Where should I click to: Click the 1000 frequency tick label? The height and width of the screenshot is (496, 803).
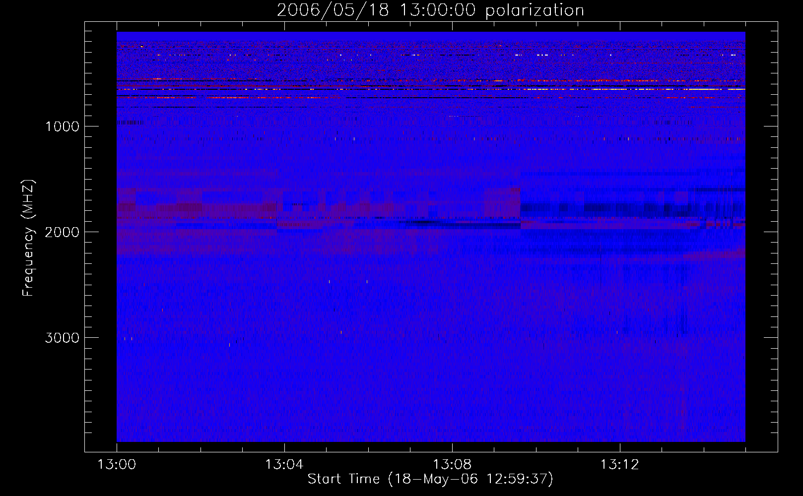[x=63, y=126]
